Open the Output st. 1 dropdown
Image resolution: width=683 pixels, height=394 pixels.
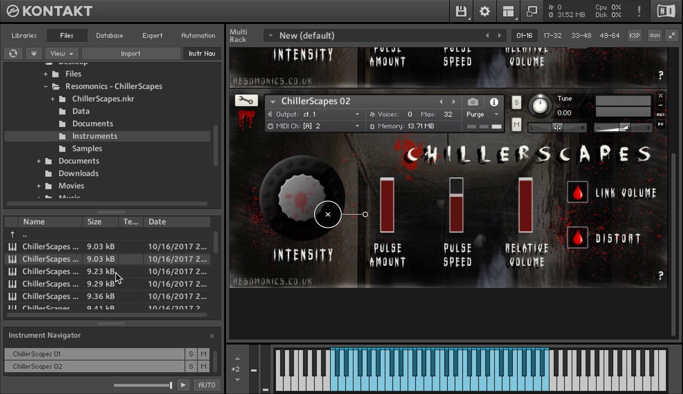(314, 114)
